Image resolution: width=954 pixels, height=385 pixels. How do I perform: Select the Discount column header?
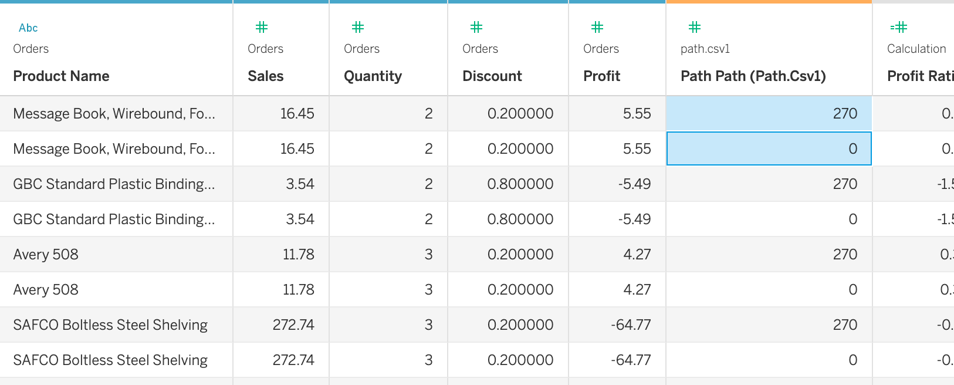(492, 76)
